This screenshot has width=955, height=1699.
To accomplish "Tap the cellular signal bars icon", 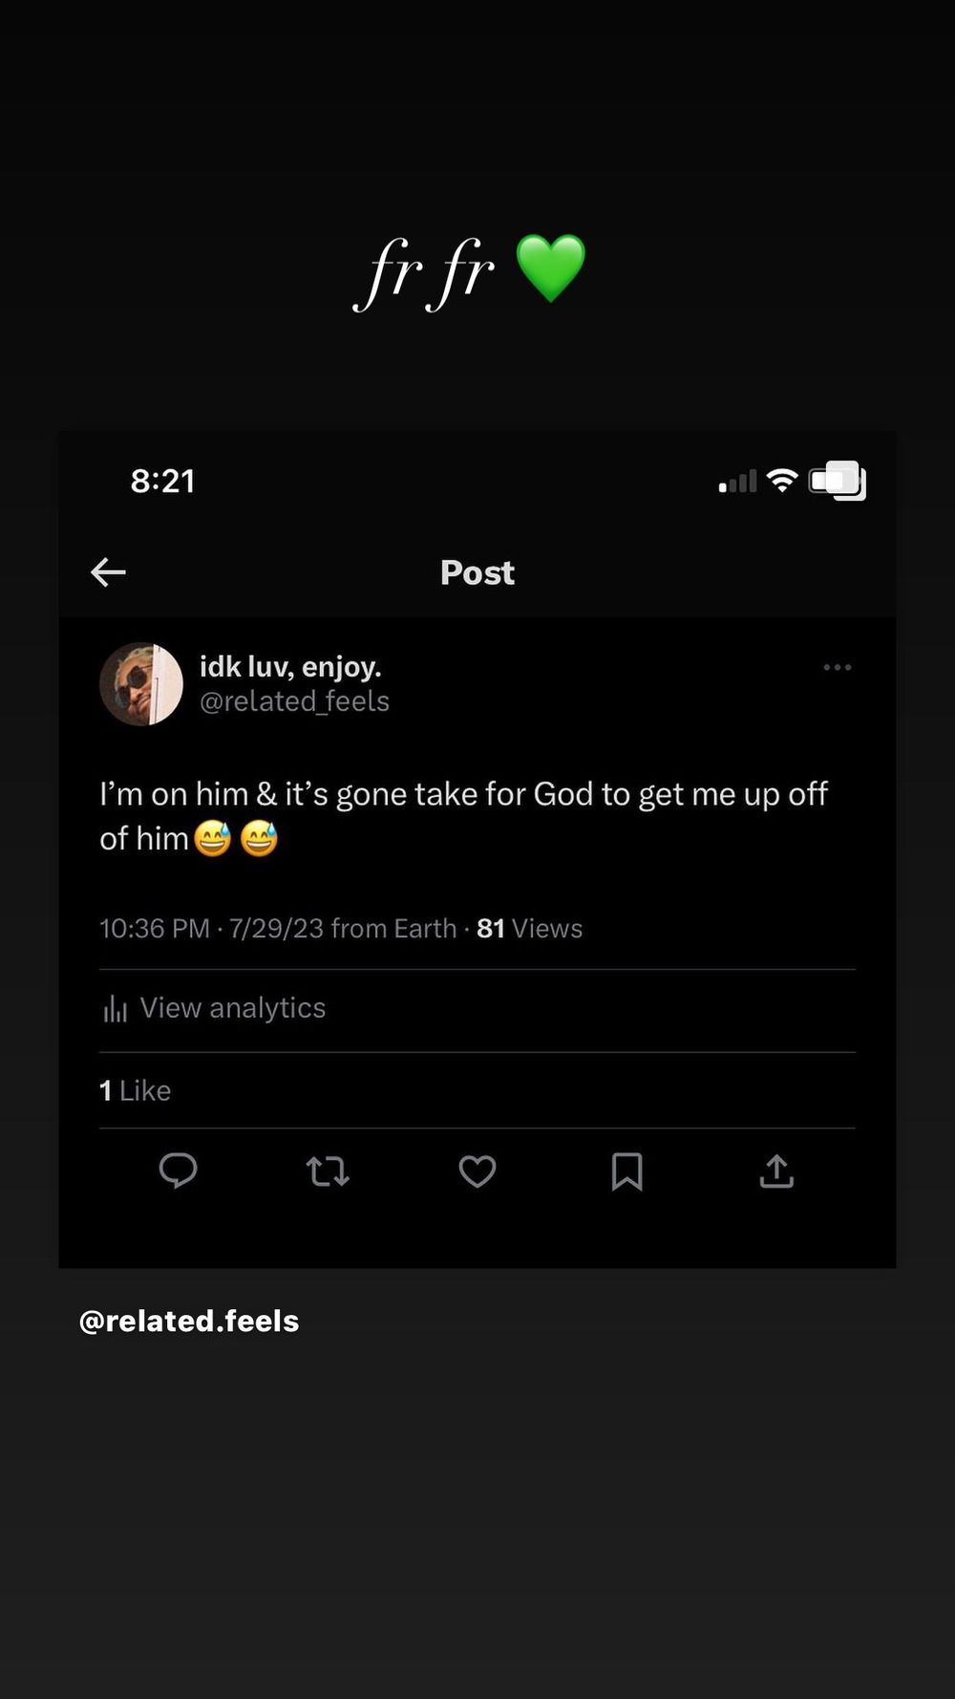I will point(737,482).
